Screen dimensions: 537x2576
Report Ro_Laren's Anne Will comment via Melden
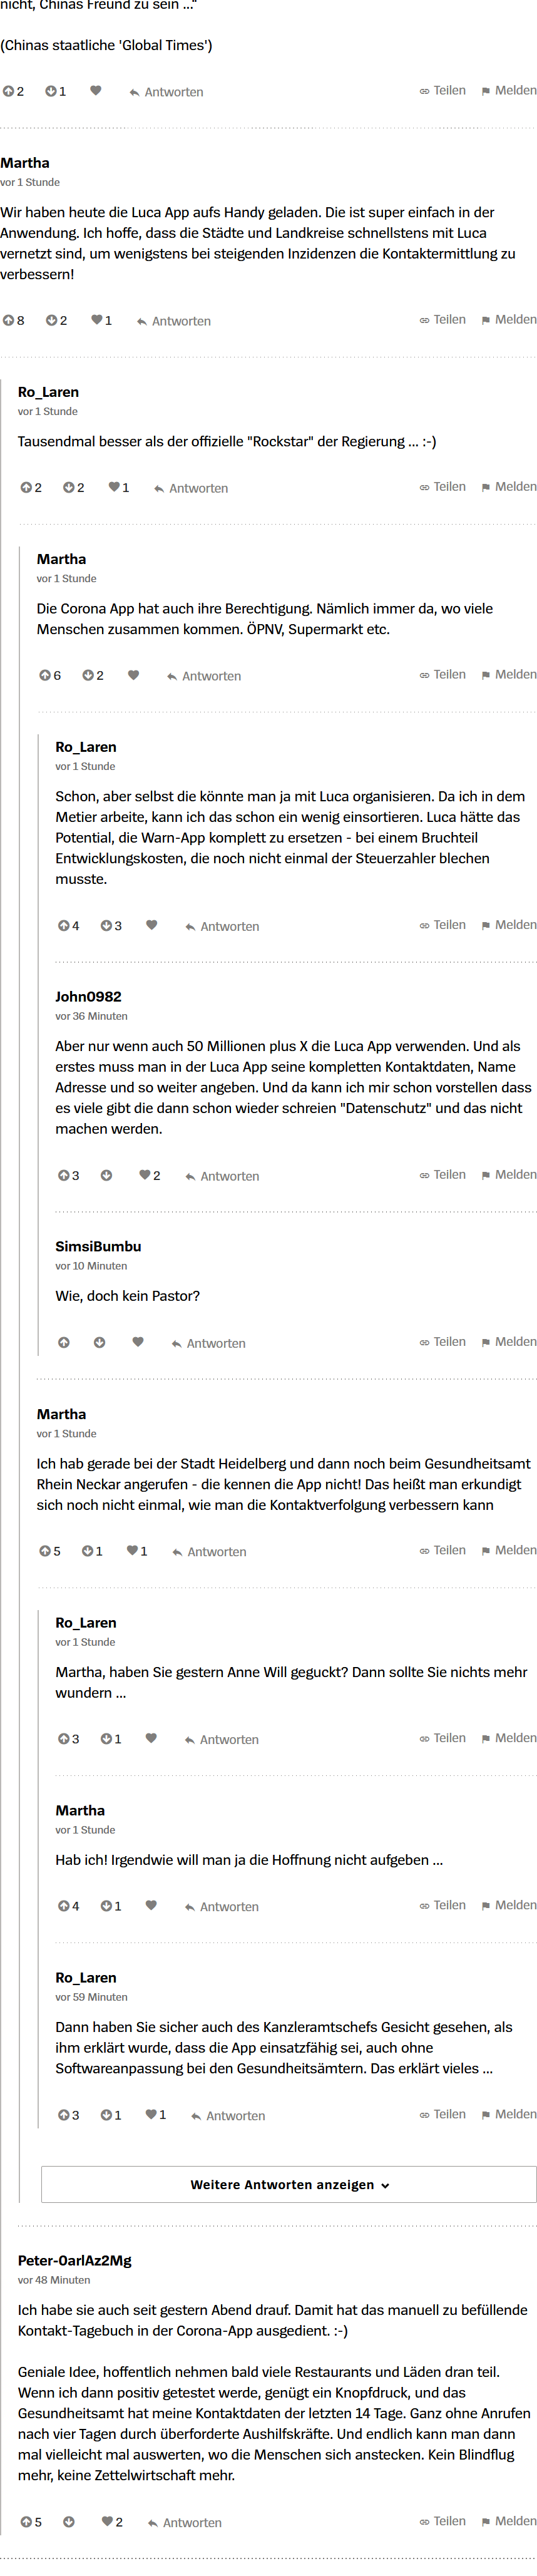509,1738
